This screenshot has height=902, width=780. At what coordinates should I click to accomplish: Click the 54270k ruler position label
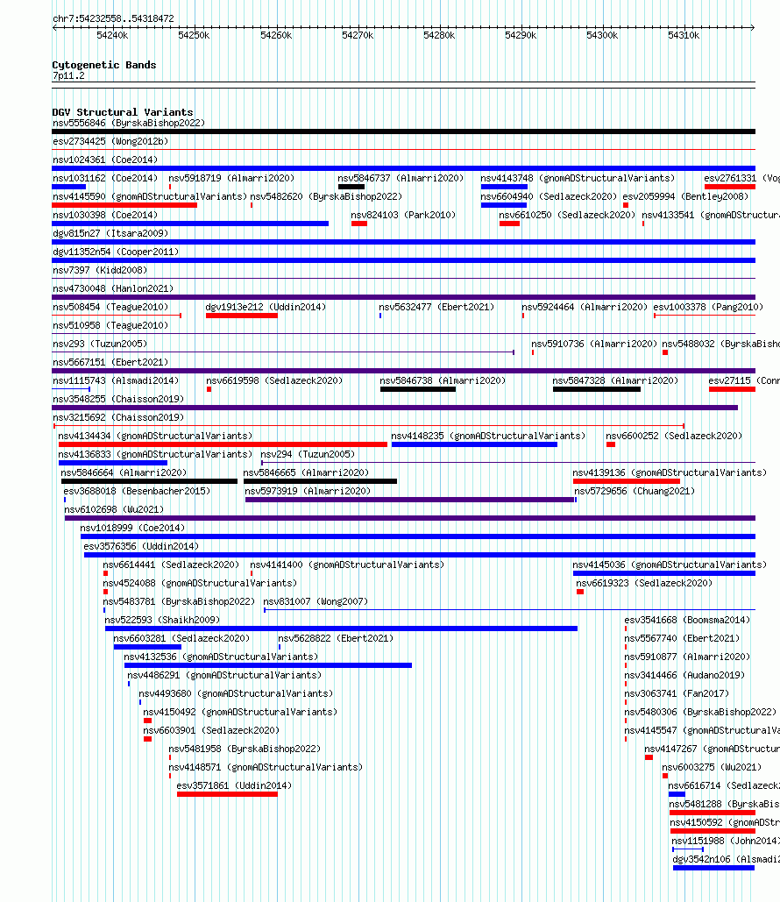pos(358,36)
